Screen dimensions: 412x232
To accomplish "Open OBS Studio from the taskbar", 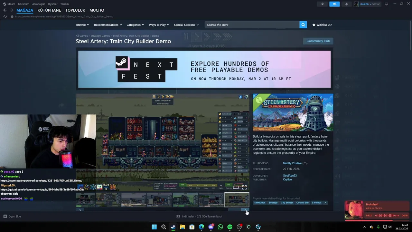I will 239,227.
